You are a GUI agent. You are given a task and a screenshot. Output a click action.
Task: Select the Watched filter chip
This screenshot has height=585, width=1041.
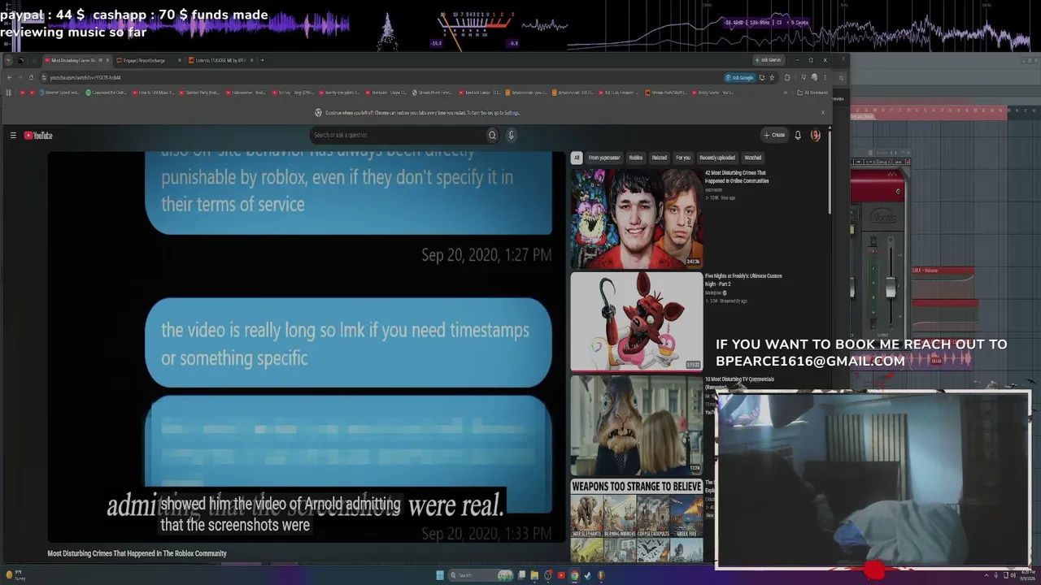tap(753, 158)
